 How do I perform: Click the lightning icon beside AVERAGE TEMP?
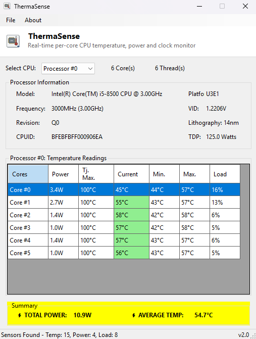pyautogui.click(x=133, y=315)
